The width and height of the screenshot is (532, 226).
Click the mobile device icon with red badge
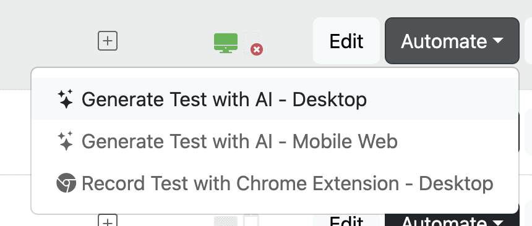(x=252, y=43)
